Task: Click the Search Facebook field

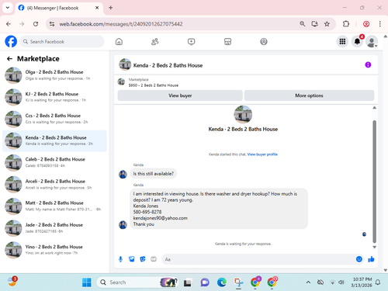Action: coord(62,42)
